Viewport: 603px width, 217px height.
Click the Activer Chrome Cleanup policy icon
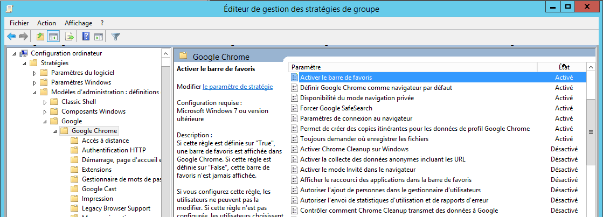295,149
